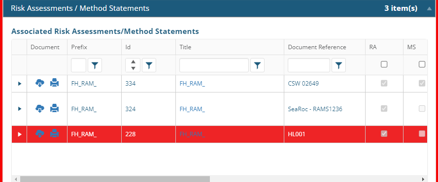Toggle the RA checkbox in the CSW 02649 row
438x182 pixels.
click(384, 83)
